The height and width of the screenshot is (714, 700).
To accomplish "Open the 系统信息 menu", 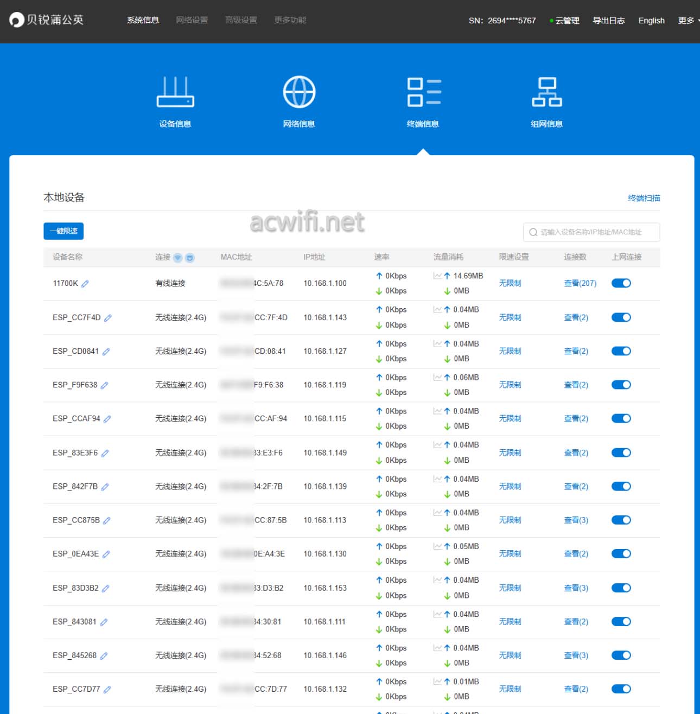I will pyautogui.click(x=143, y=20).
